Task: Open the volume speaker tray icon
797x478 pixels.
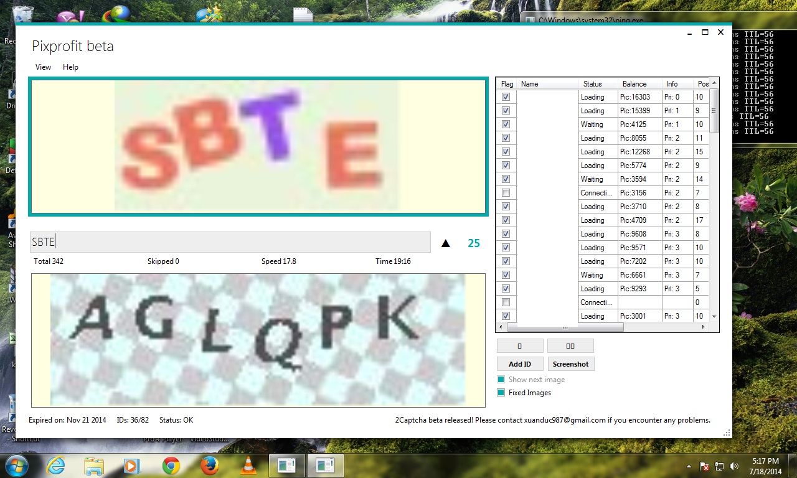Action: click(x=733, y=466)
